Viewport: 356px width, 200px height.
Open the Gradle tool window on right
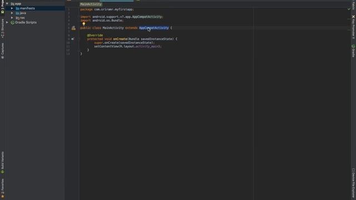point(353,51)
